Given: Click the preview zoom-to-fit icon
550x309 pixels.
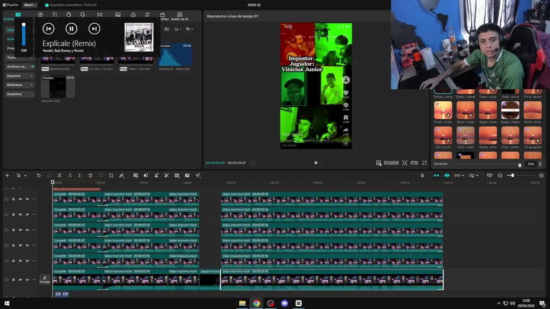Looking at the screenshot, I should pyautogui.click(x=405, y=163).
